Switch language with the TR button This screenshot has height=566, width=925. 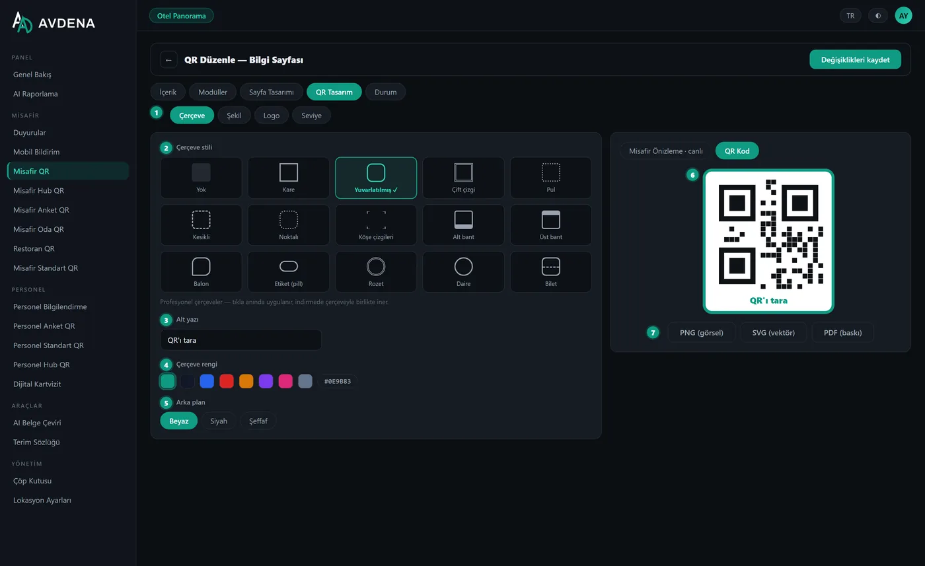[x=850, y=15]
